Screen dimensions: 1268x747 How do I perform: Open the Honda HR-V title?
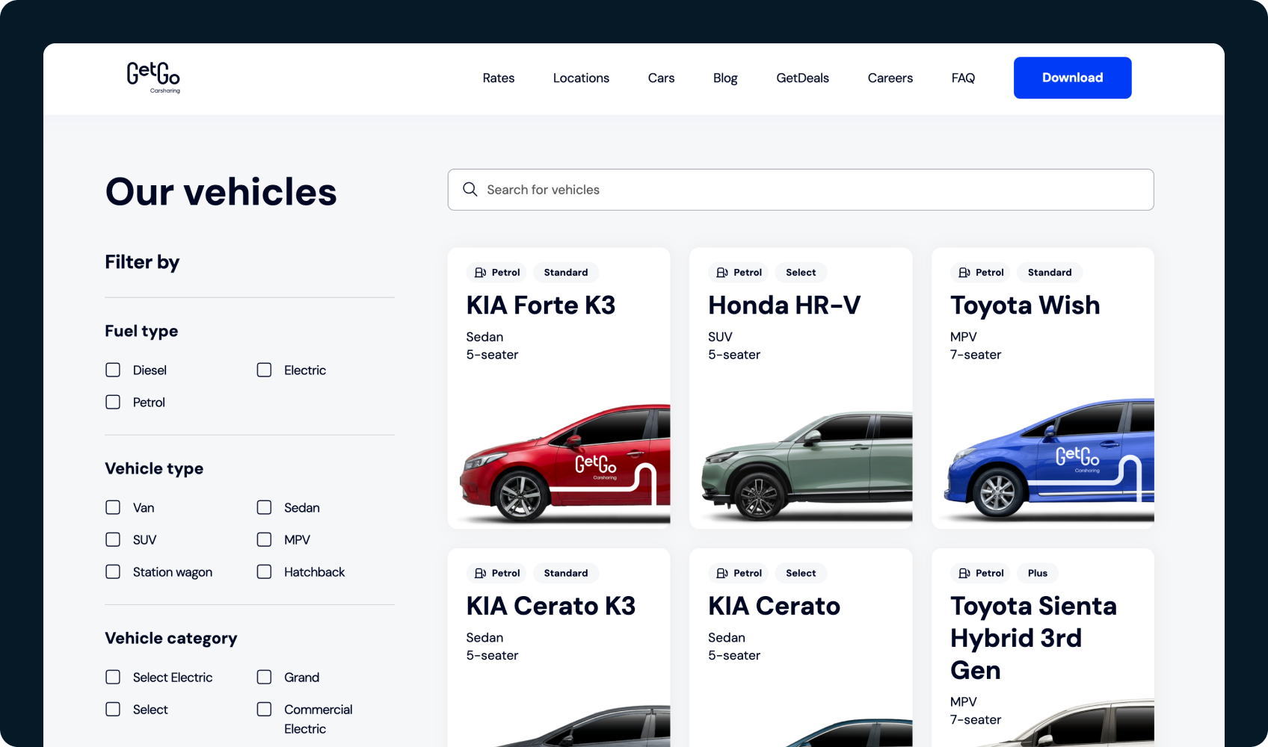tap(784, 306)
